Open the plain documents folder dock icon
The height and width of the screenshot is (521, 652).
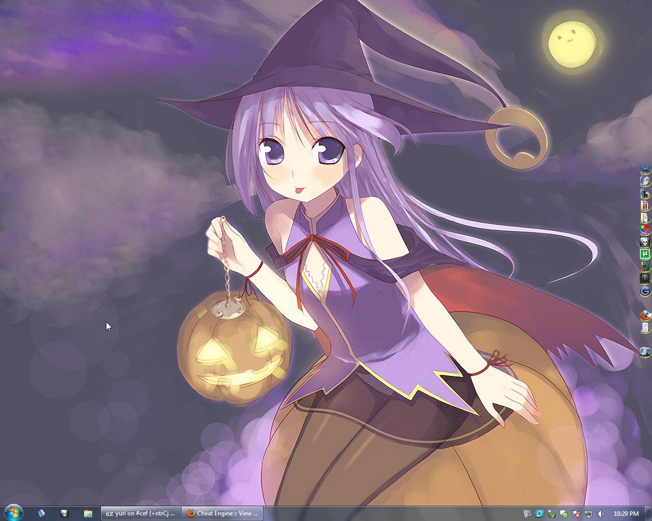[645, 217]
